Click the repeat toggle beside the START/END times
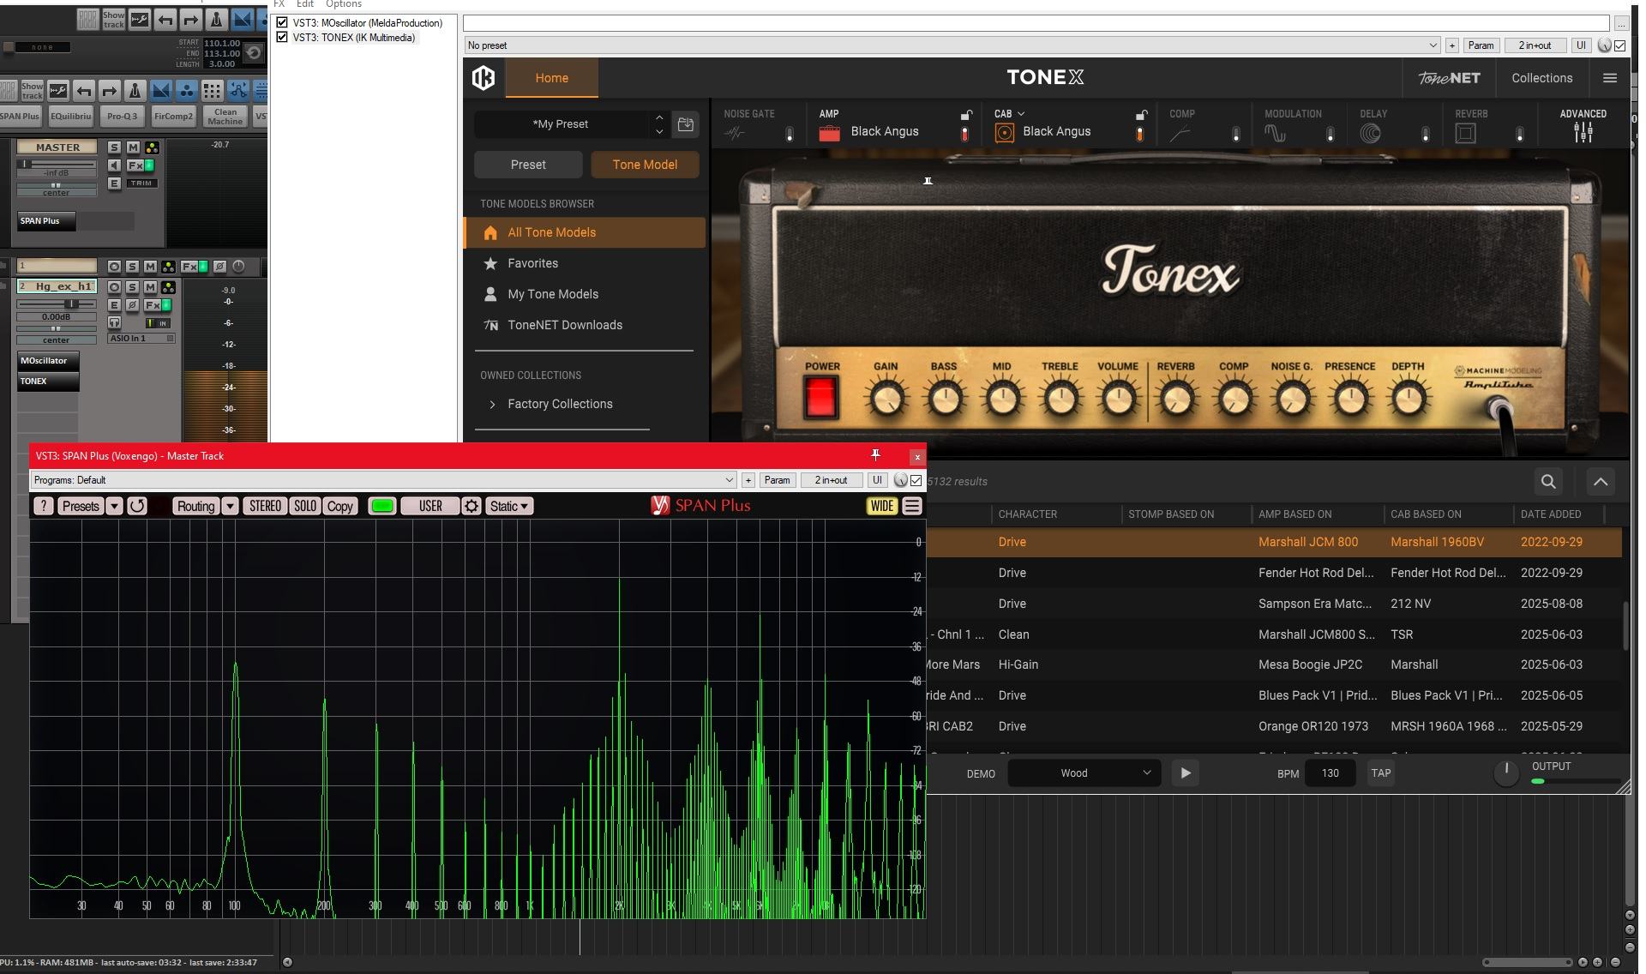Image resolution: width=1646 pixels, height=974 pixels. coord(254,52)
